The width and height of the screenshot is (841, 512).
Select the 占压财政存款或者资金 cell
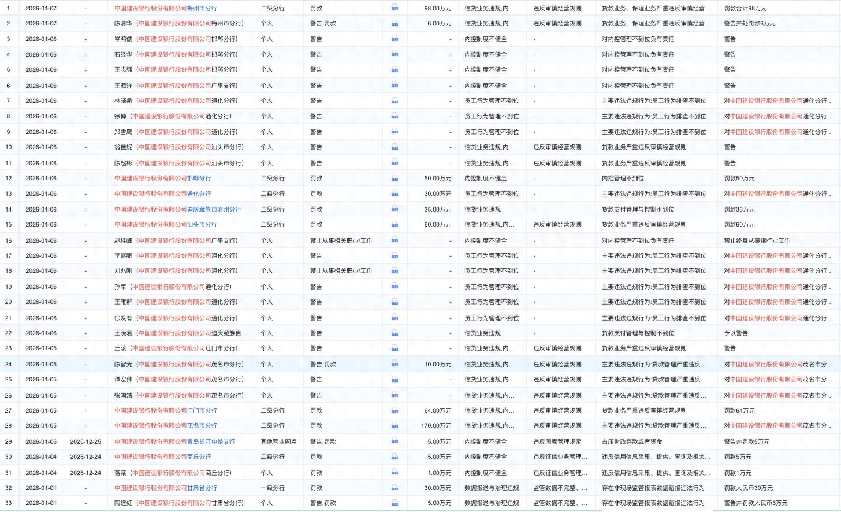(x=632, y=441)
